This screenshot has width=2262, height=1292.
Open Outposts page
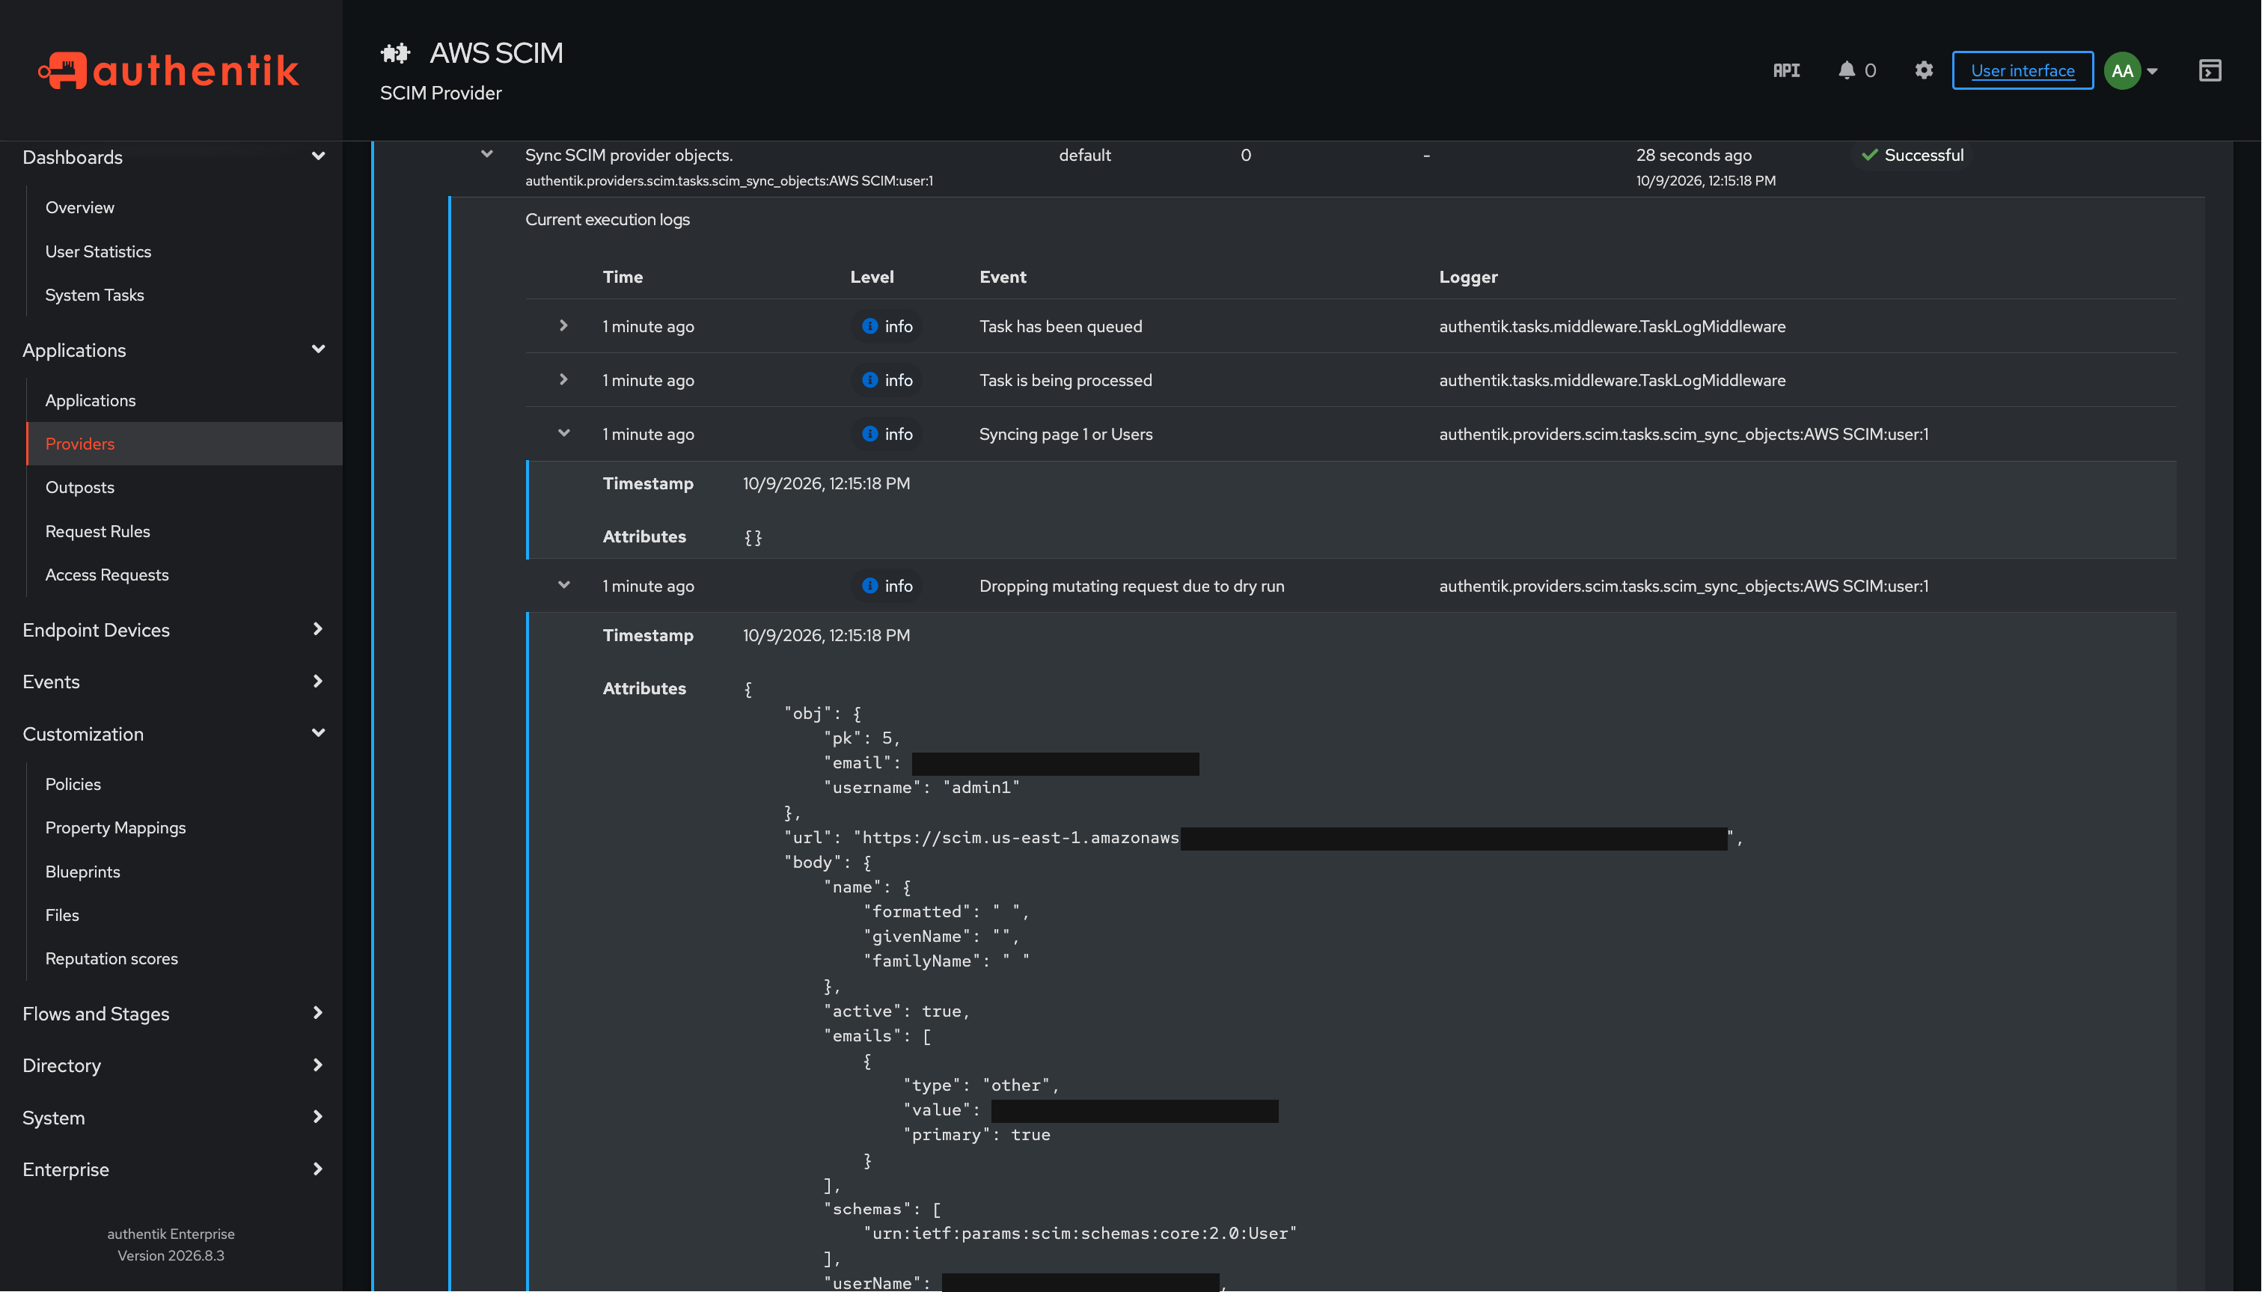click(80, 487)
